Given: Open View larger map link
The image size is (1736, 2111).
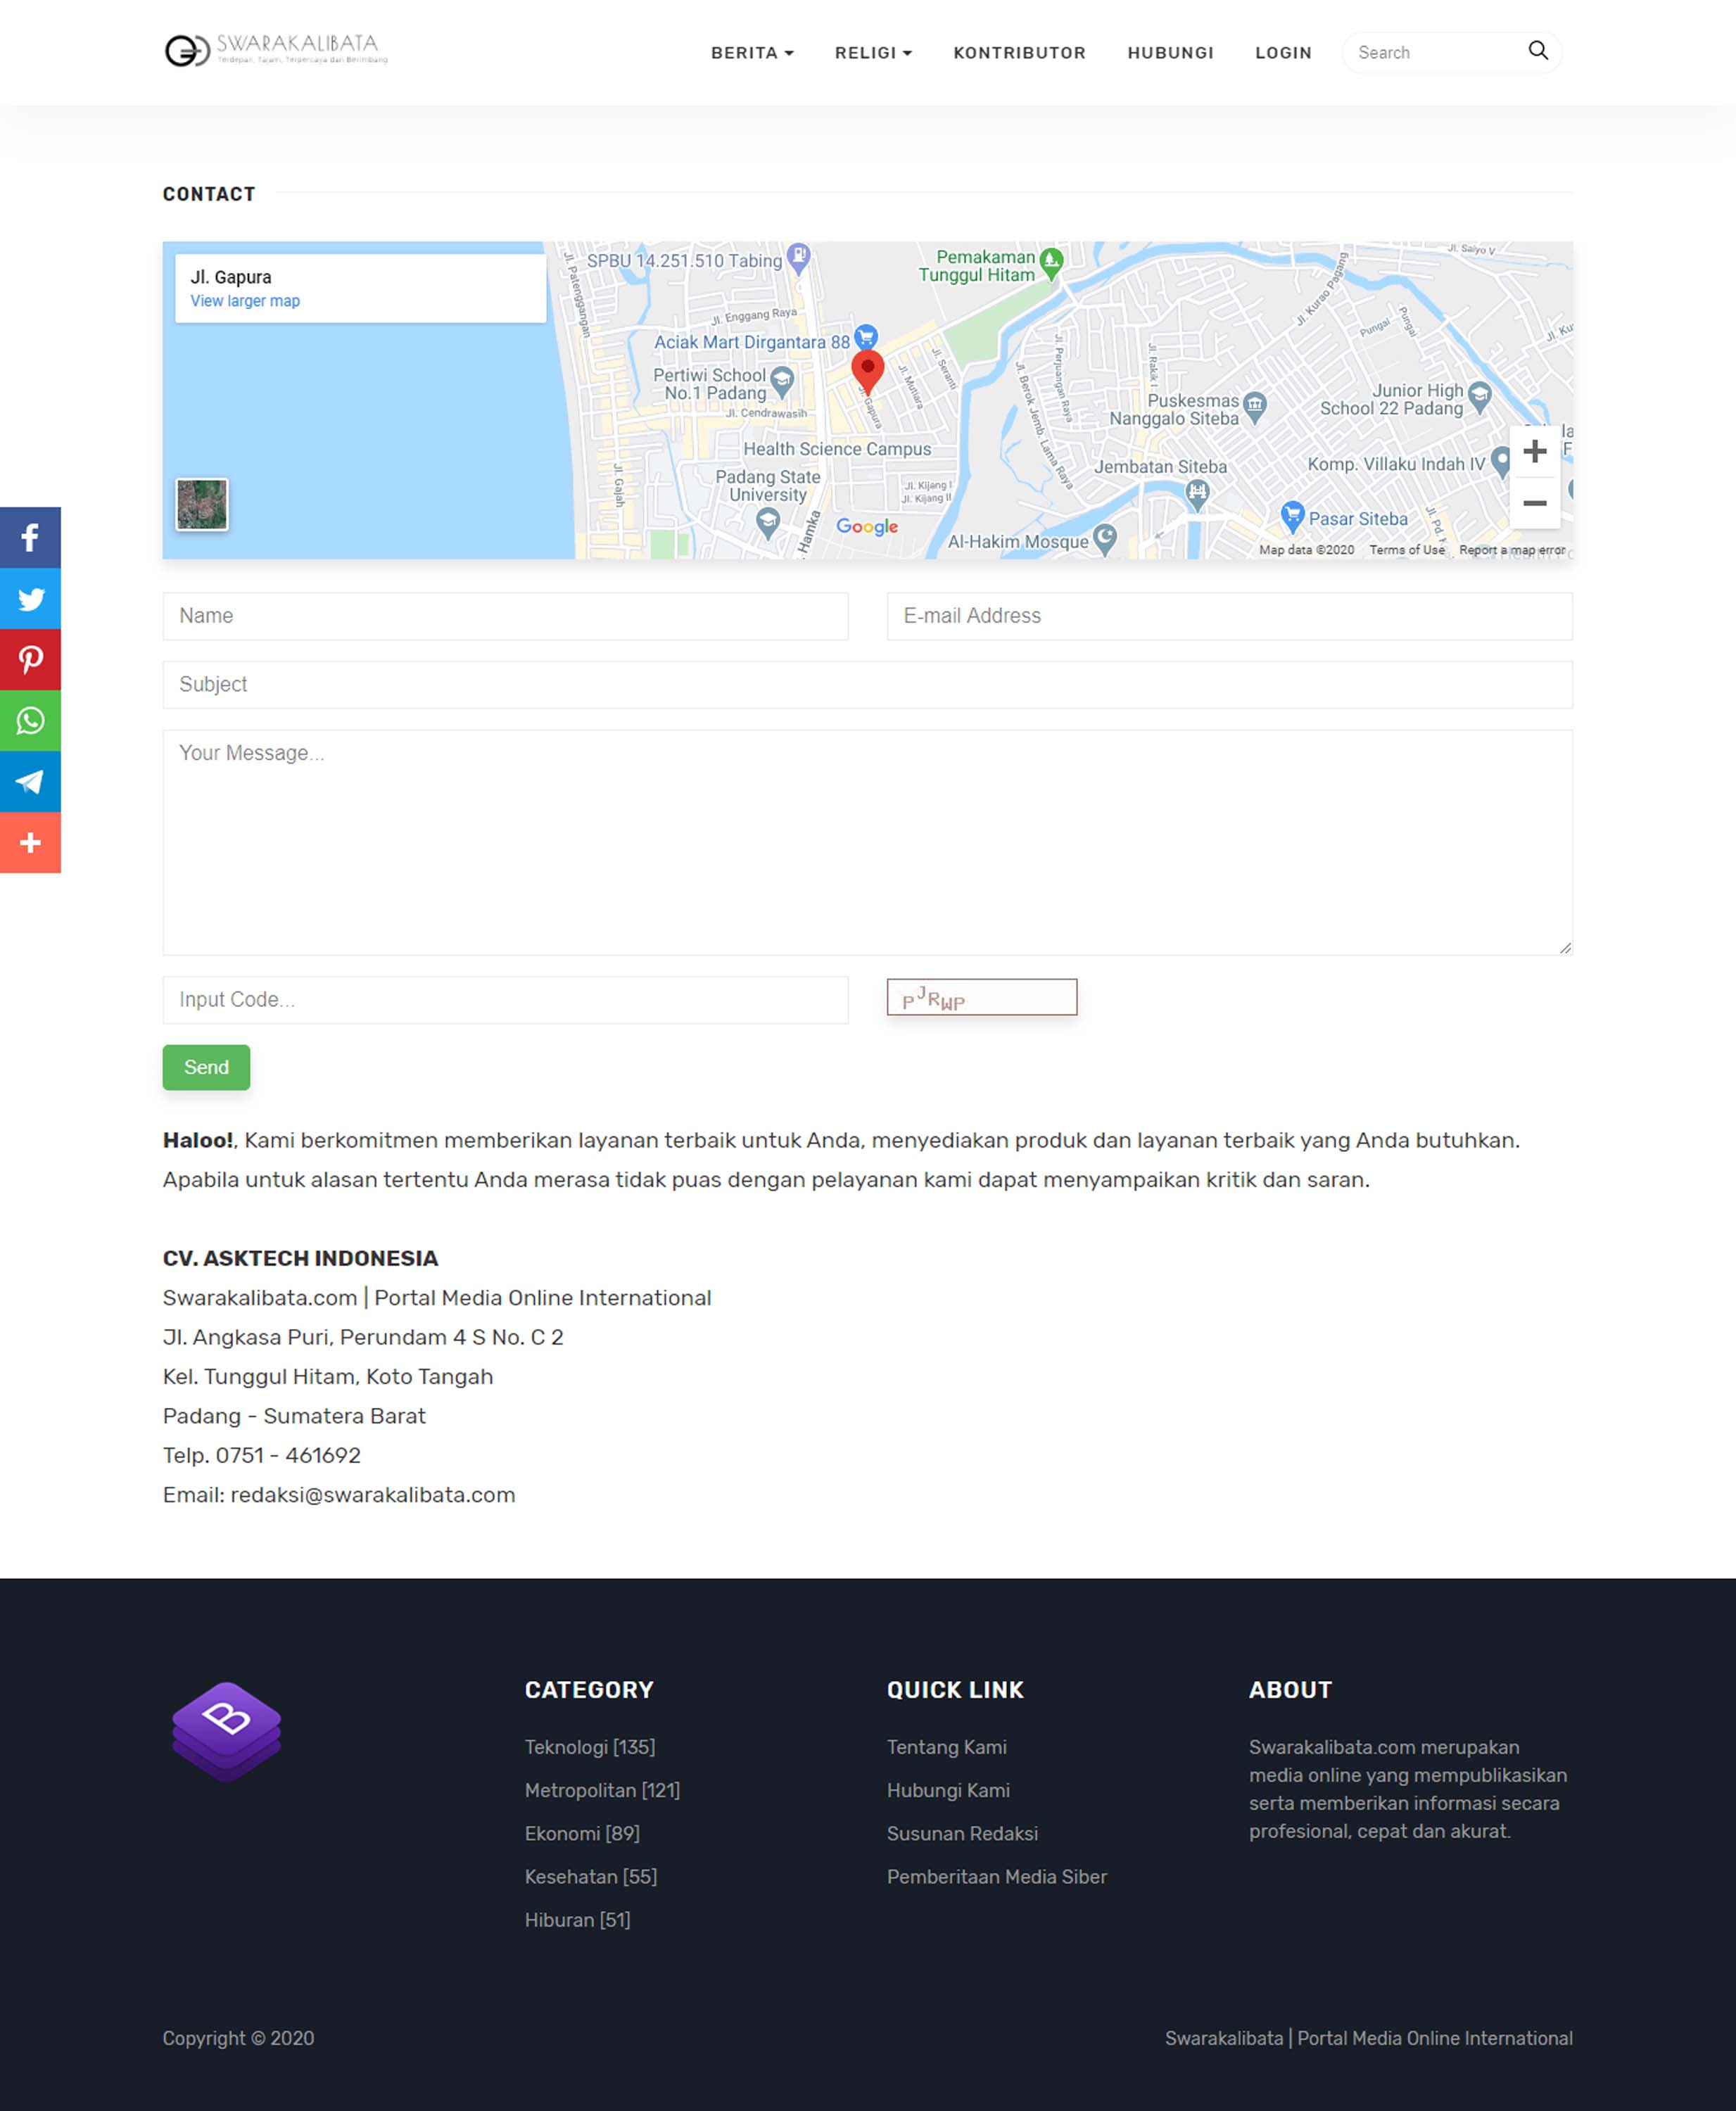Looking at the screenshot, I should [x=245, y=301].
